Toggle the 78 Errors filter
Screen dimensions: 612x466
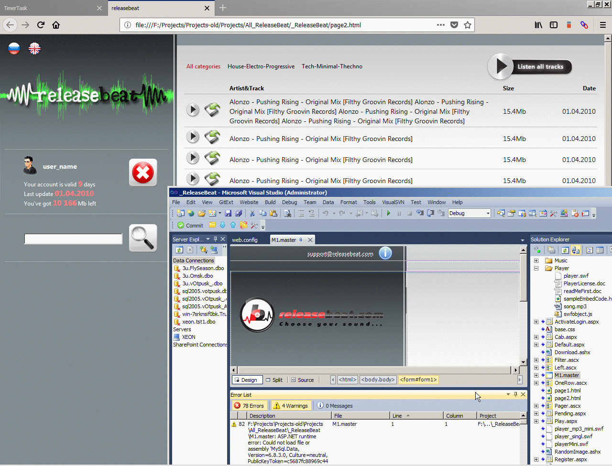point(249,406)
